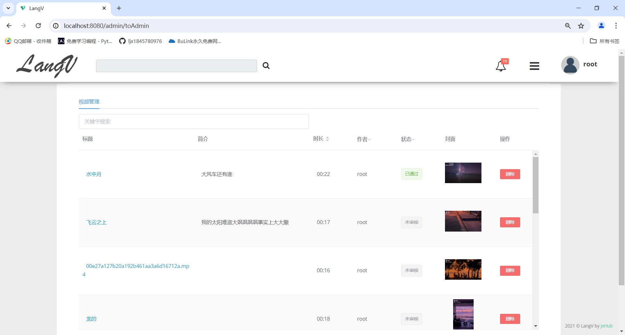Screen dimensions: 625x335
Task: Open BuLink永久免费网 bookmark
Action: [x=195, y=41]
